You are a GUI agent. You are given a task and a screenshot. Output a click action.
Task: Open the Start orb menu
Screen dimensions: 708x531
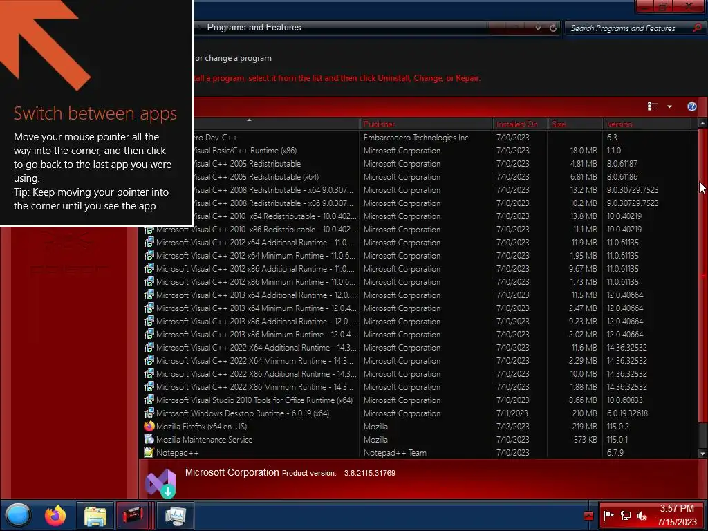point(17,515)
